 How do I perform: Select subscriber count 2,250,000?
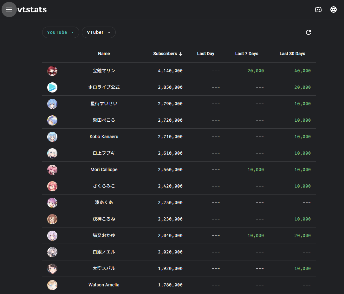(x=170, y=202)
